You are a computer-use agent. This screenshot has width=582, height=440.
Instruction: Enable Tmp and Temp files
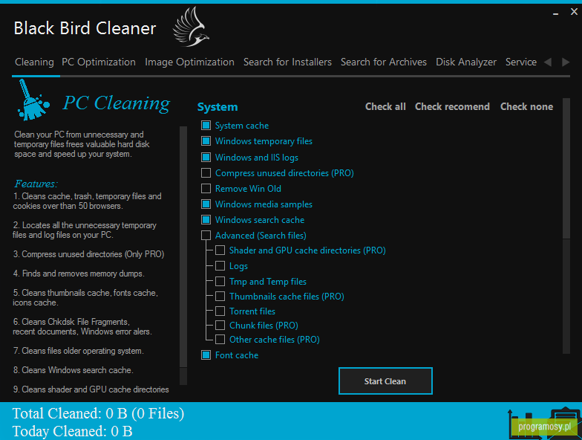click(220, 281)
